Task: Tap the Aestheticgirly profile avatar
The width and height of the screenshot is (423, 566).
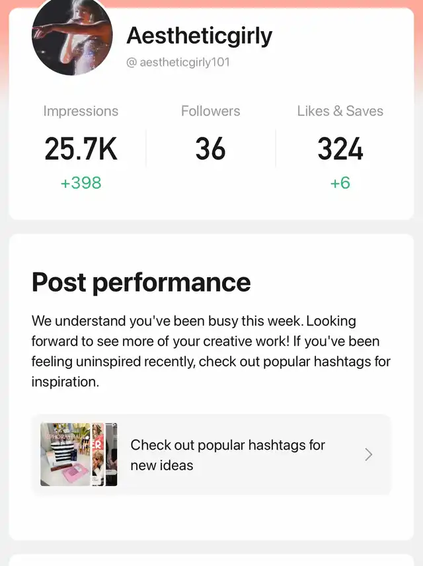Action: tap(72, 36)
